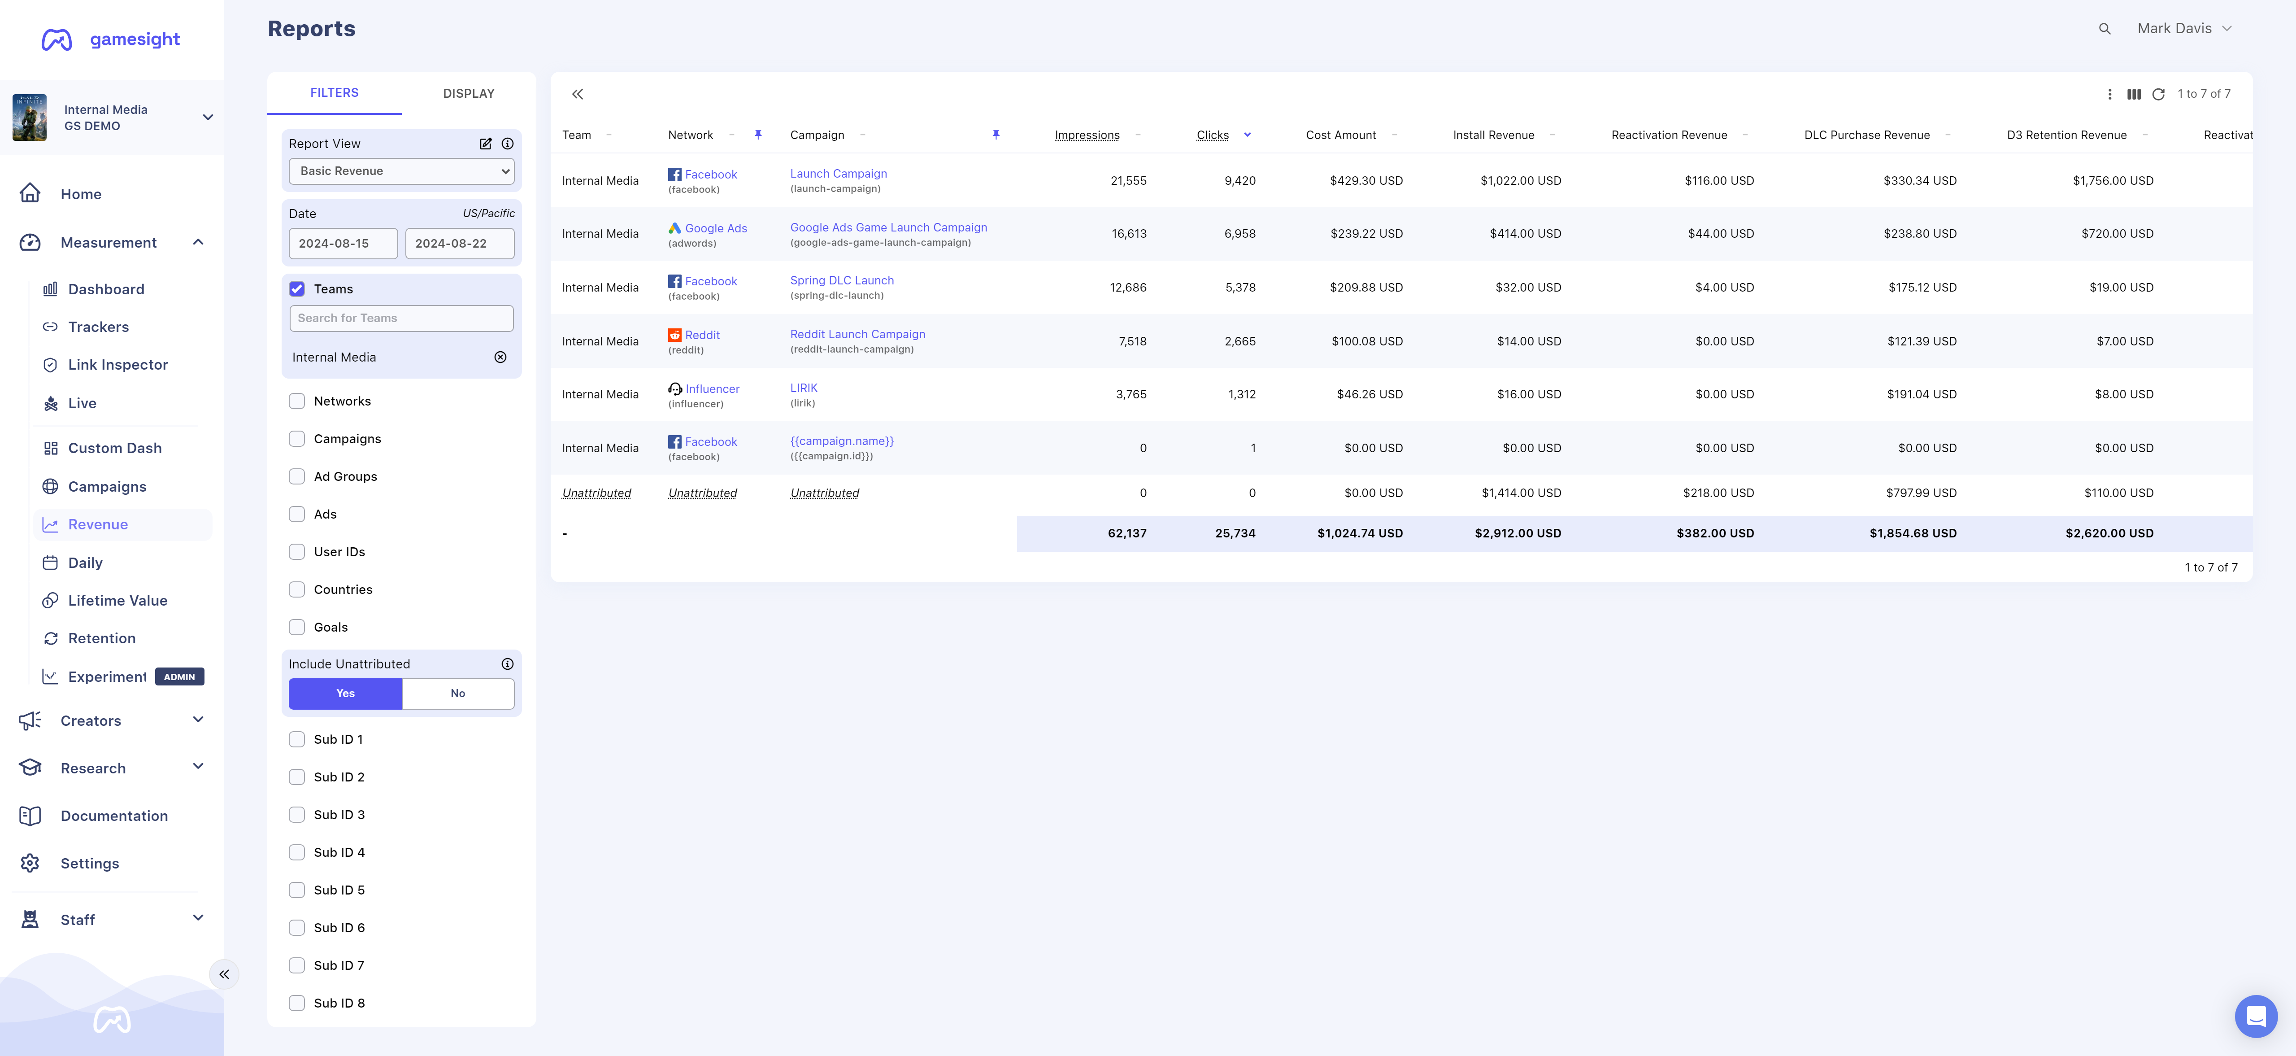Click the Custom Dash grid icon
The image size is (2296, 1056).
(x=51, y=448)
